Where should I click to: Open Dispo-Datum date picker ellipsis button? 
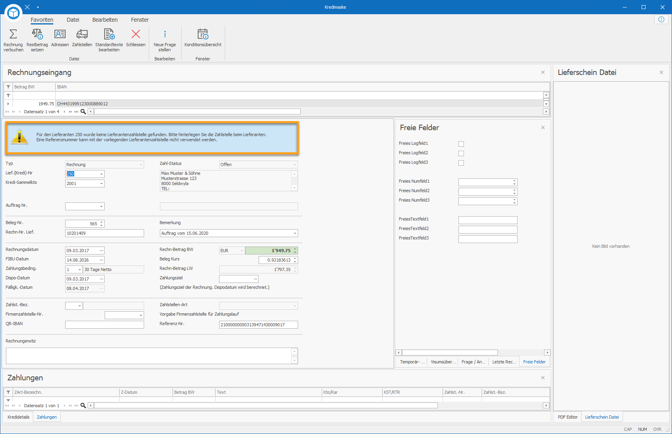click(x=101, y=279)
